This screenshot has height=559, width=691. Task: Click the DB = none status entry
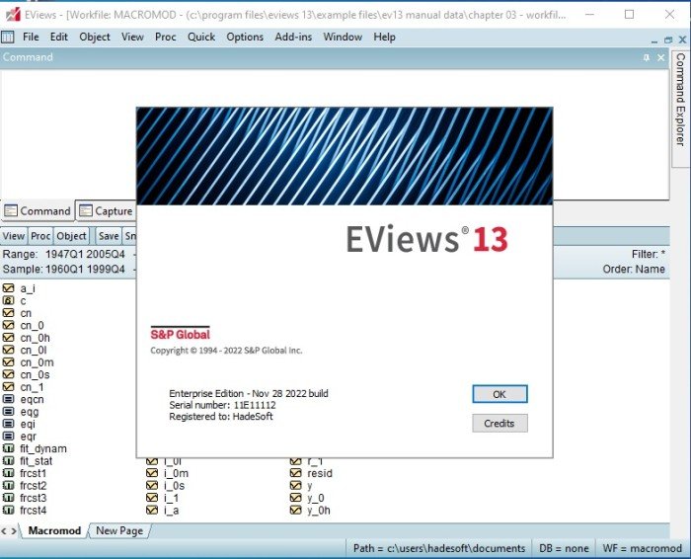564,548
